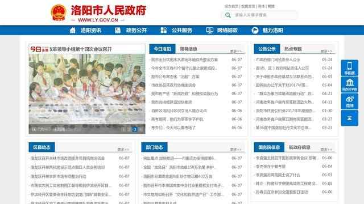
Task: Click the government building sidebar icon
Action: [x=349, y=84]
